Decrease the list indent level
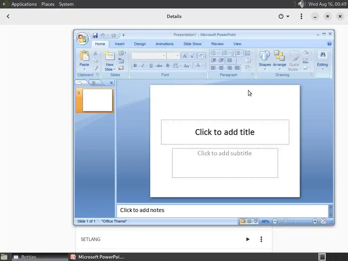Screen dimensions: 348x261 [213, 60]
